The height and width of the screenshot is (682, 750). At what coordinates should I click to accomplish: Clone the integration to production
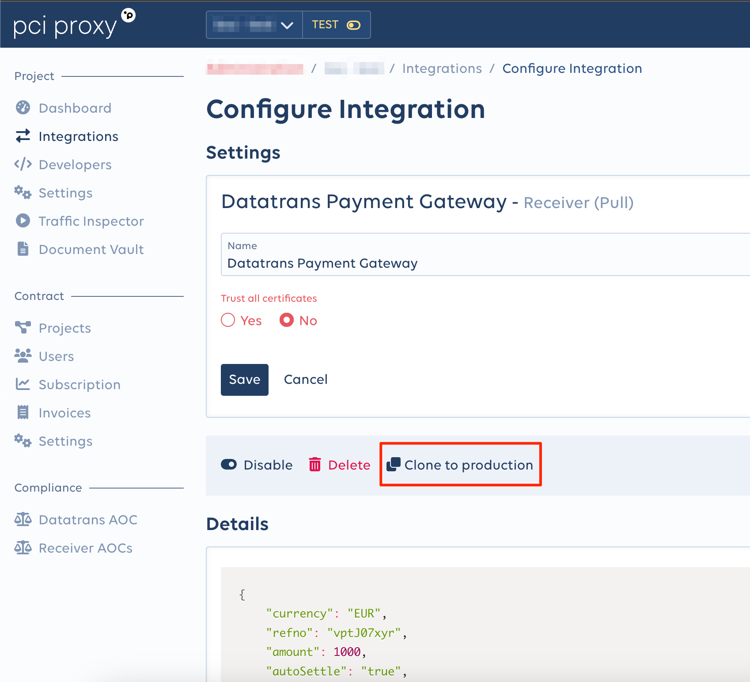[x=460, y=465]
